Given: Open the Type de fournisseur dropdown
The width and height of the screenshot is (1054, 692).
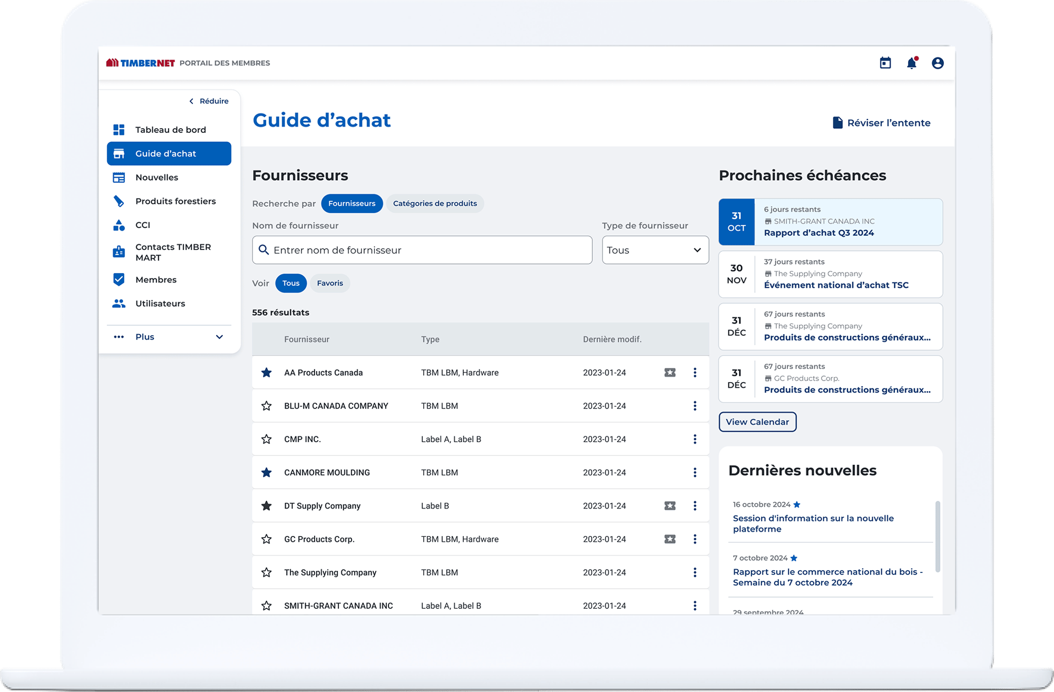Looking at the screenshot, I should (x=655, y=250).
